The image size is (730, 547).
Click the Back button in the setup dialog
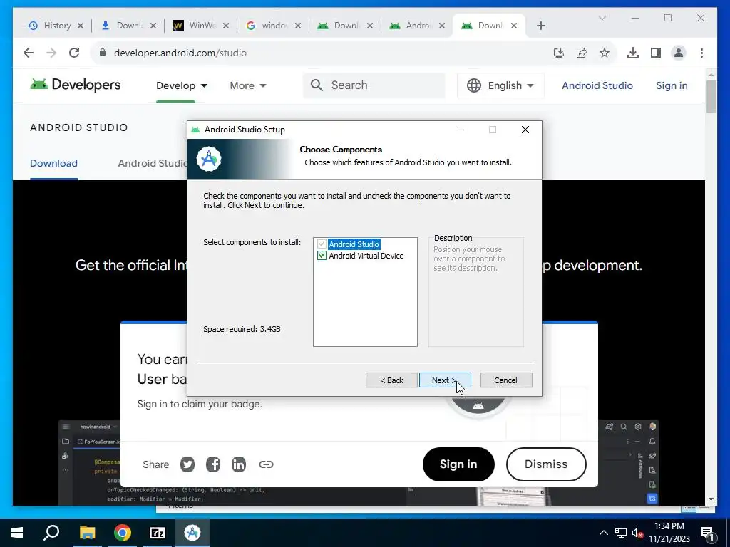coord(391,380)
